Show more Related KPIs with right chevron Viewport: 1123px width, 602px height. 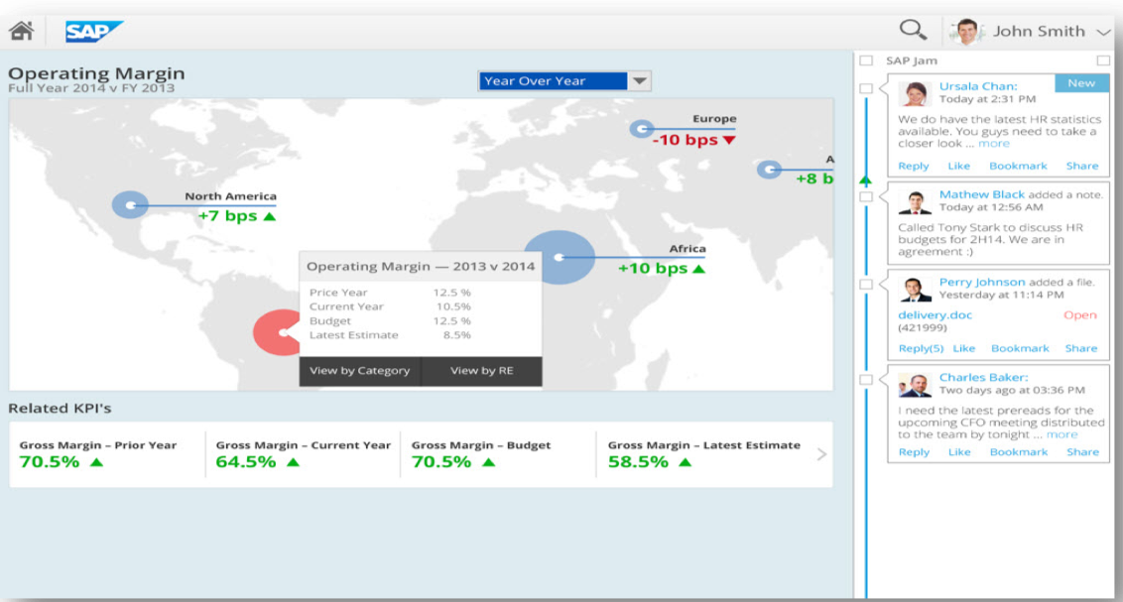(820, 454)
